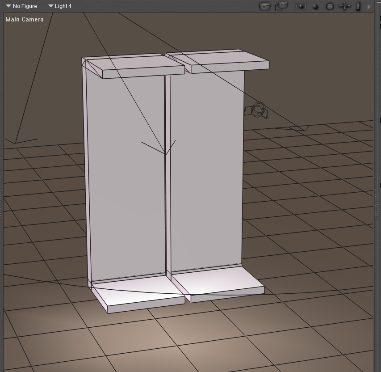This screenshot has height=372, width=381.
Task: Pick the left panel's bottom base block
Action: pyautogui.click(x=138, y=295)
